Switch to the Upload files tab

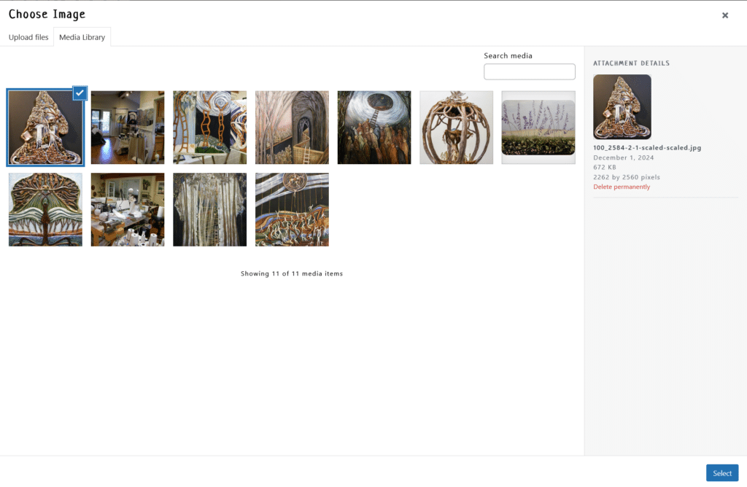click(x=28, y=37)
